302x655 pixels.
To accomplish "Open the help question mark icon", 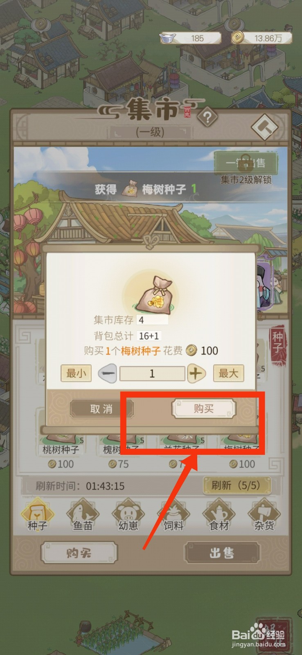I will 207,118.
